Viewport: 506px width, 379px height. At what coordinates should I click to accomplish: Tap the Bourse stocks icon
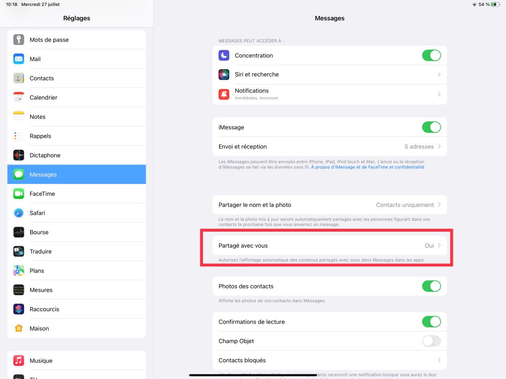(x=19, y=232)
